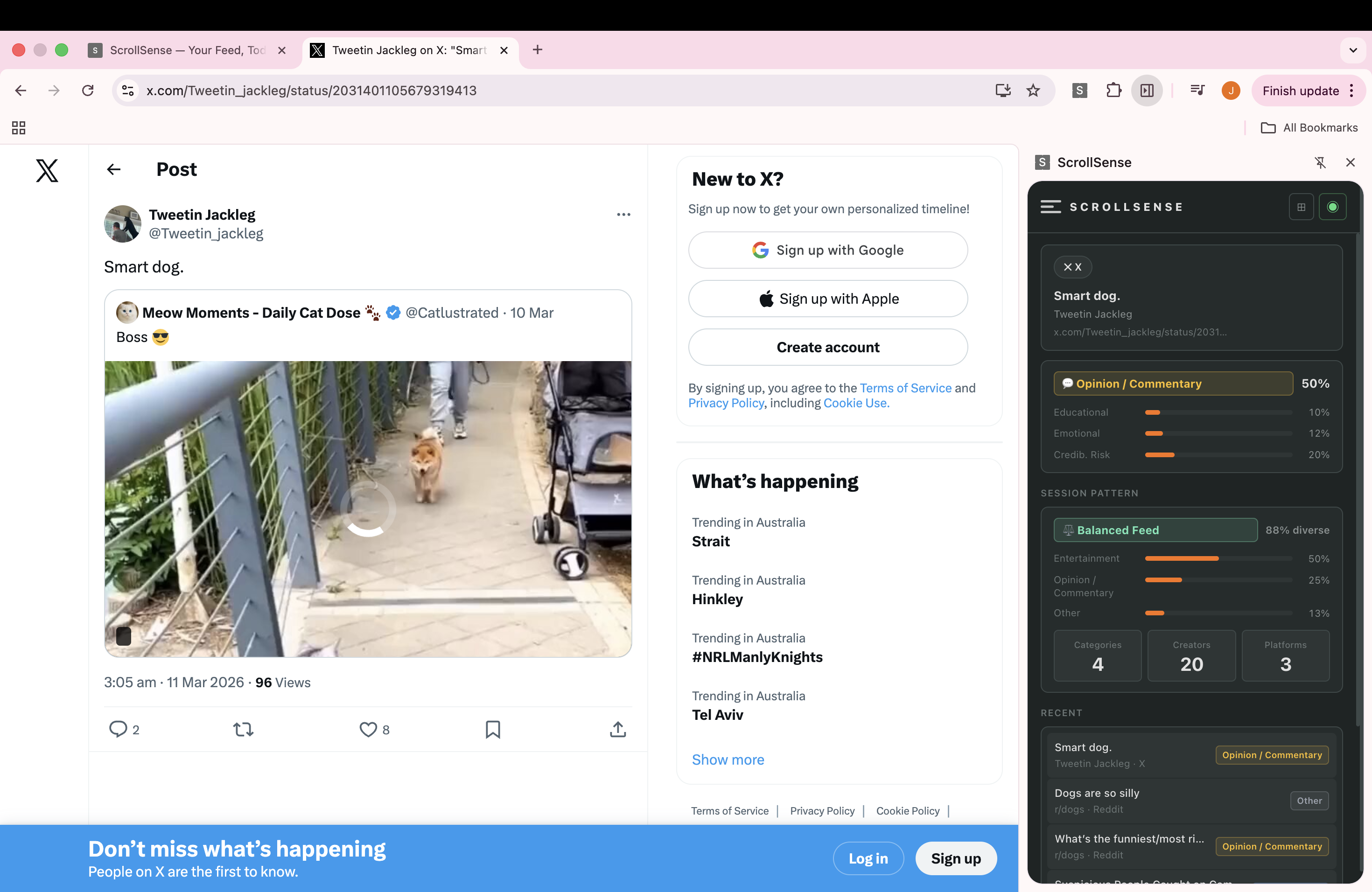1372x892 pixels.
Task: Click the X logo in the sidebar
Action: point(47,171)
